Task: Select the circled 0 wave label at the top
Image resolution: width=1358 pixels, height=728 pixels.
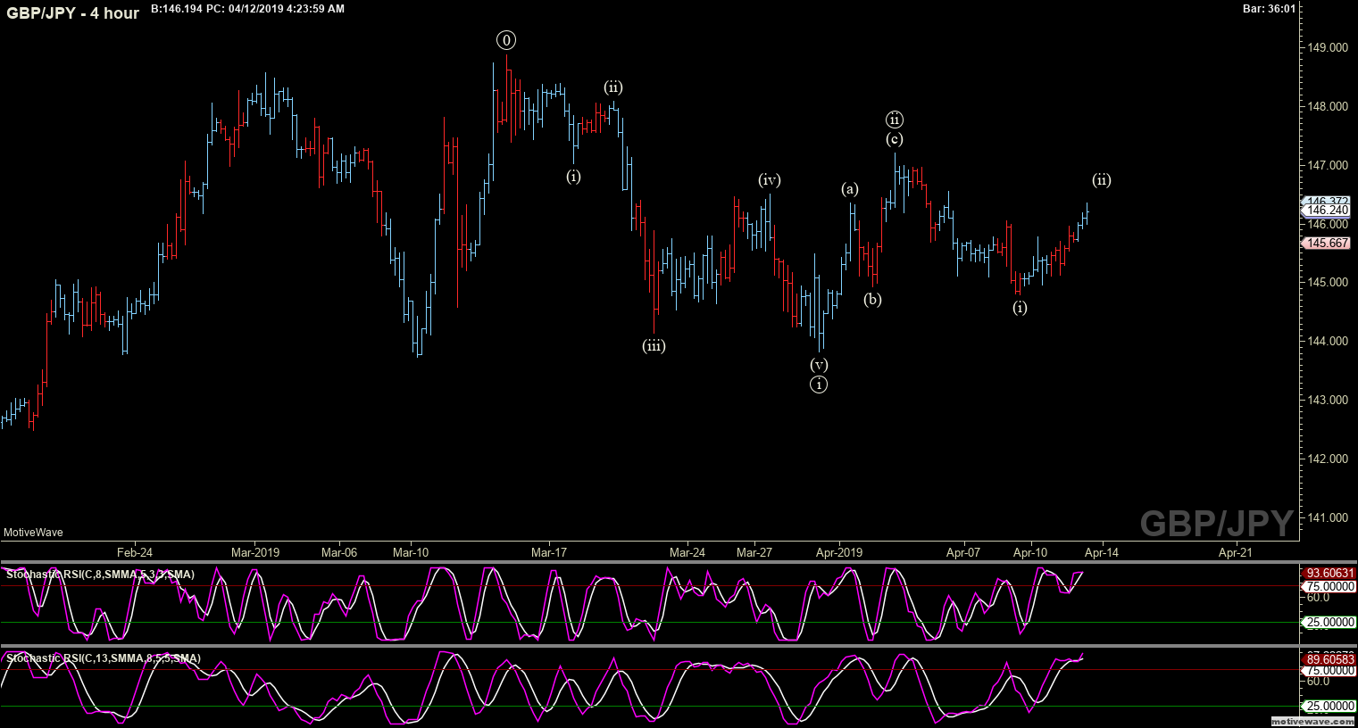Action: 507,40
